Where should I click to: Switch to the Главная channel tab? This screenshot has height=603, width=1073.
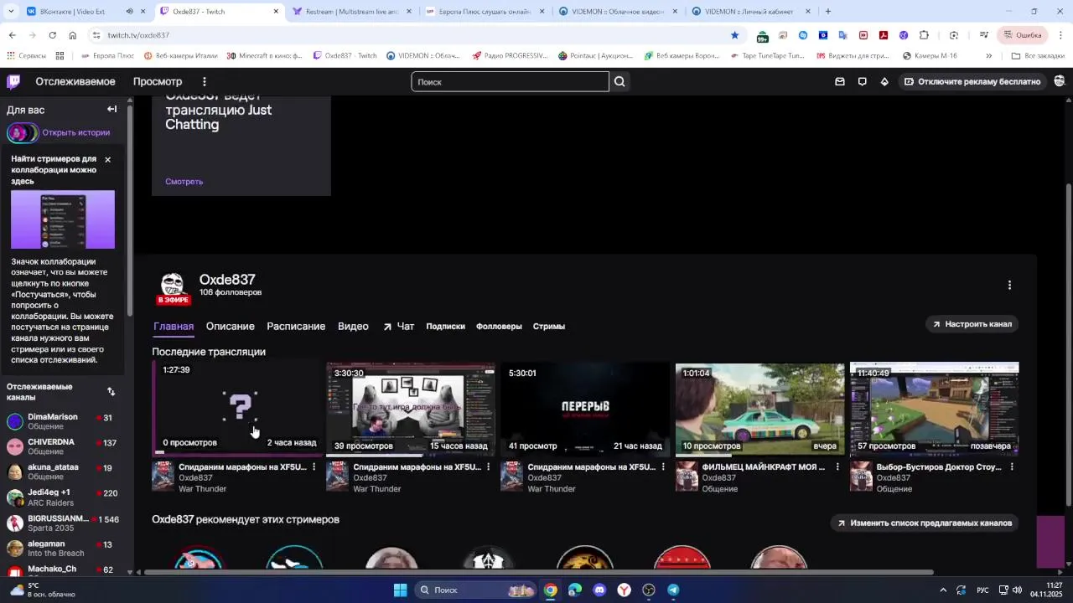click(x=174, y=327)
